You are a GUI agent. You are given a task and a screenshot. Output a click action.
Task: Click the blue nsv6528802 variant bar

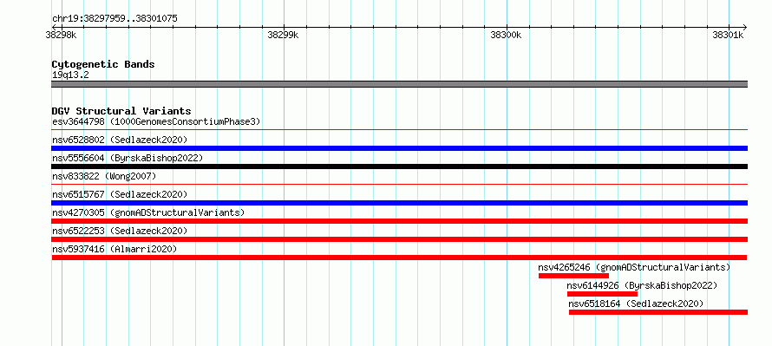tap(399, 148)
